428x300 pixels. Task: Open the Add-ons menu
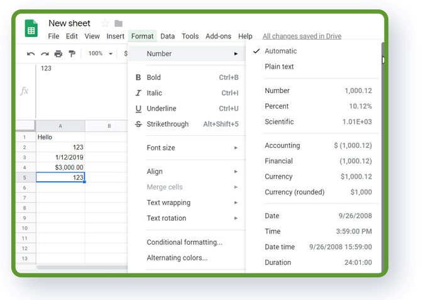point(218,36)
